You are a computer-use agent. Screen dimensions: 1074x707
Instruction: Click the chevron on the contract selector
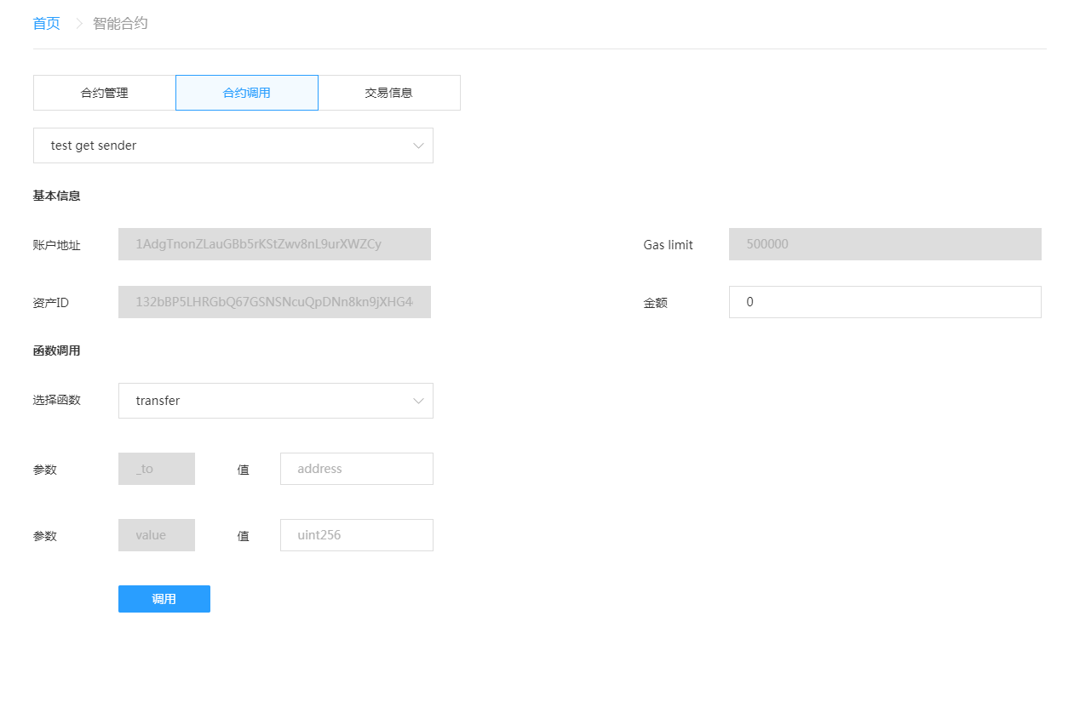pos(418,145)
